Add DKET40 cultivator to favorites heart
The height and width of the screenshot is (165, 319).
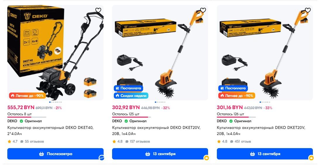(x=98, y=10)
